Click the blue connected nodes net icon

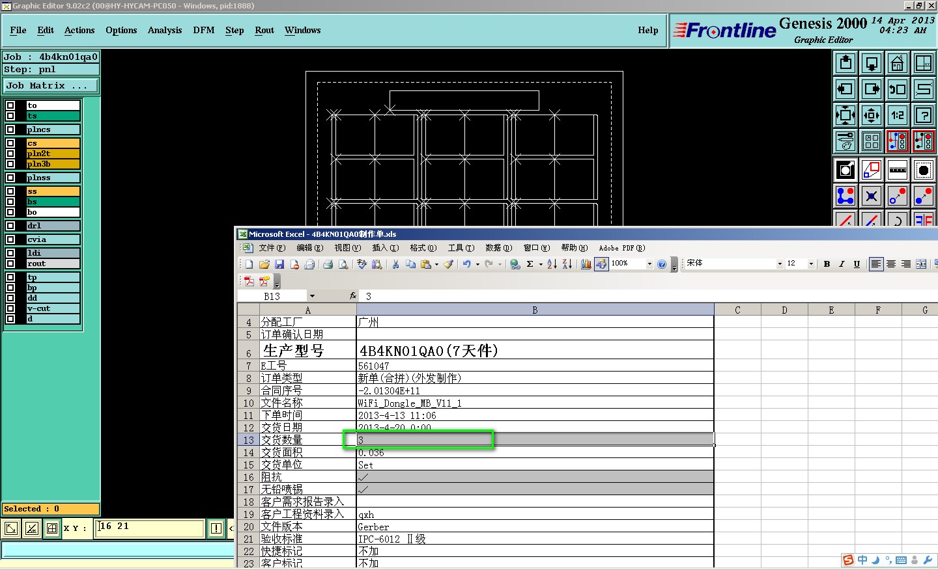click(x=846, y=195)
